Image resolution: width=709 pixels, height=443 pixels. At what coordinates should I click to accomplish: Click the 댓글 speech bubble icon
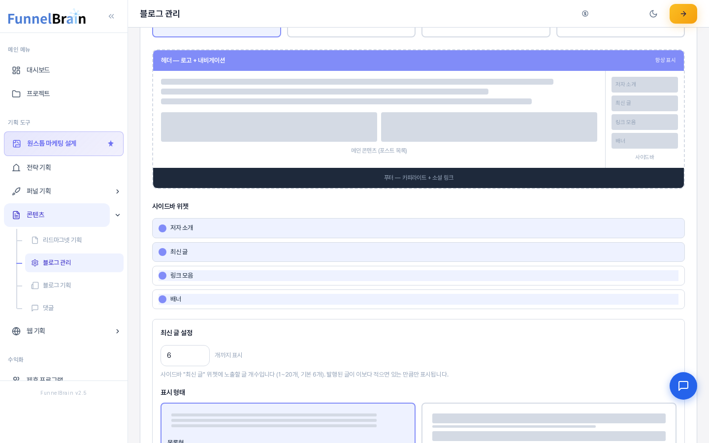coord(35,308)
